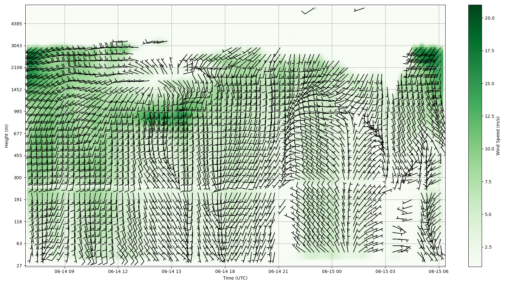Click the 10.0 colorbar tick label
507x285 pixels.
[490, 149]
